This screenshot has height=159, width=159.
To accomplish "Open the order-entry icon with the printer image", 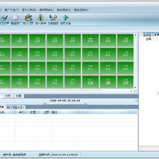I will [x=4, y=19].
